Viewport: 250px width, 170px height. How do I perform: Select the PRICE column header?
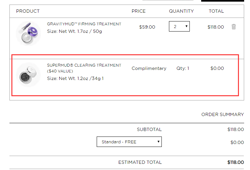[x=139, y=11]
